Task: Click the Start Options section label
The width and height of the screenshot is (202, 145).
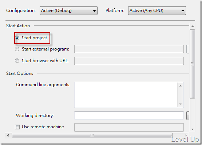Action: tap(20, 73)
